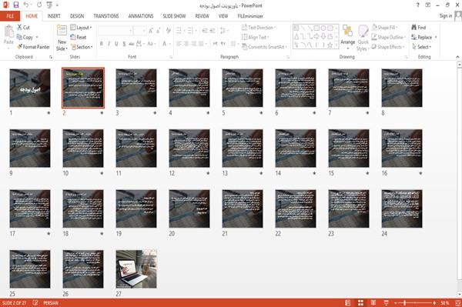Click the Replace button
The image size is (462, 307).
pos(424,38)
